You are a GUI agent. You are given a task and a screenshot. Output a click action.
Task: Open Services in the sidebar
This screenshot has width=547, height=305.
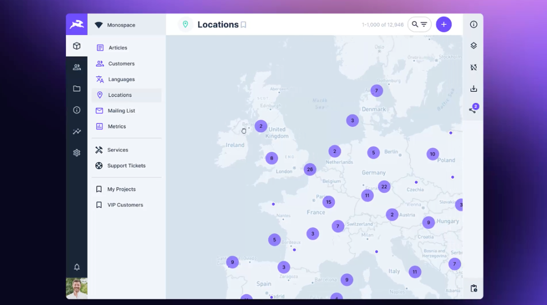(127, 150)
